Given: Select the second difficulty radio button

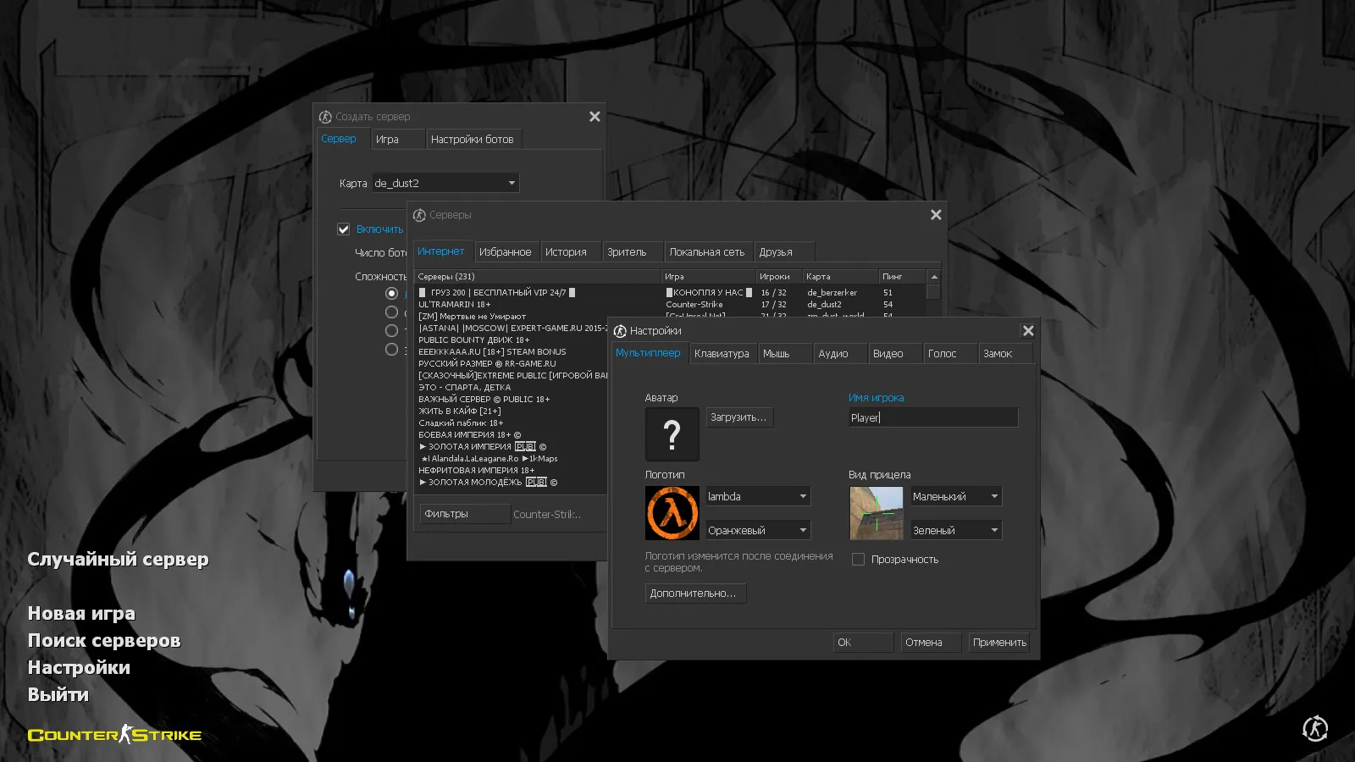Looking at the screenshot, I should [x=391, y=312].
